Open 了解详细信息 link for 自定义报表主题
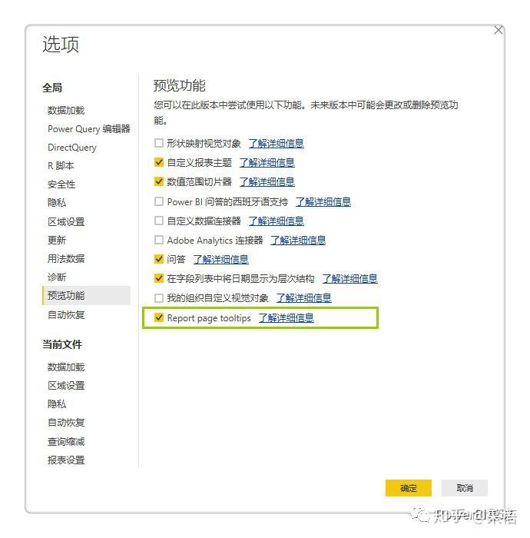This screenshot has width=530, height=538. 267,162
